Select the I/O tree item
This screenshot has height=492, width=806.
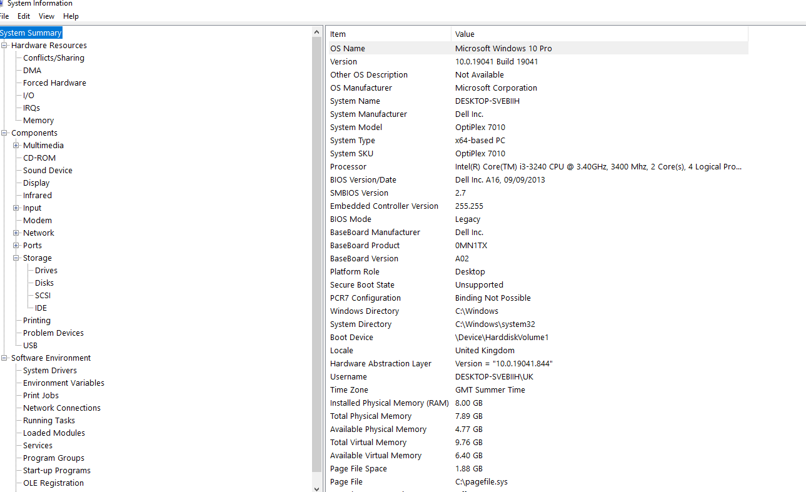point(29,96)
